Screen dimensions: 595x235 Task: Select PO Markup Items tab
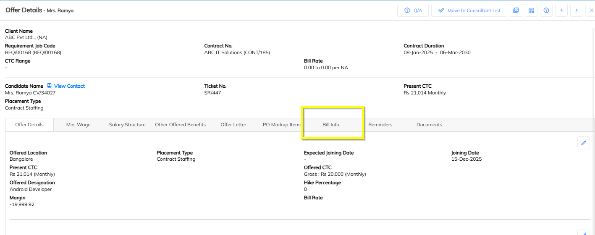click(x=282, y=125)
